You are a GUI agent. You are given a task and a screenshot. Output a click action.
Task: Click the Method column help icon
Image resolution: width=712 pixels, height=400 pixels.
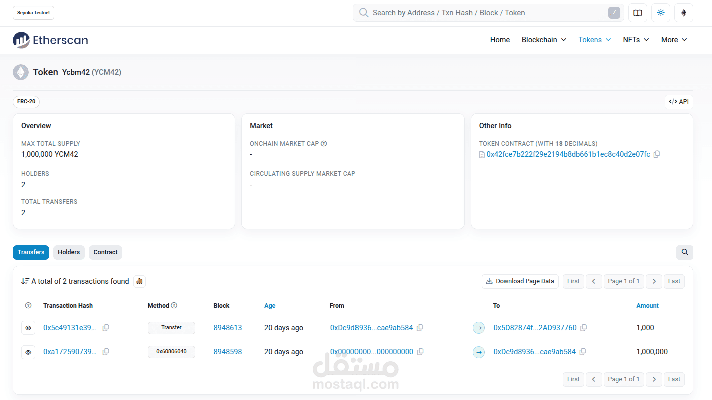point(174,305)
